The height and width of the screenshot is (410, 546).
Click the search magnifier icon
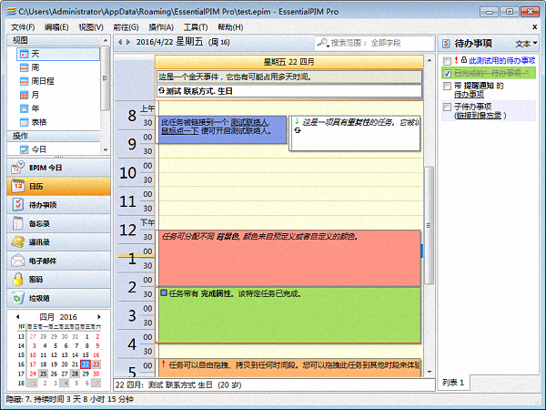(x=322, y=43)
